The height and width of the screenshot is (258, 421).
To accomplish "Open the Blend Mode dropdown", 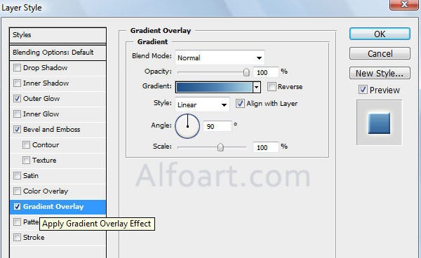I will pos(220,57).
